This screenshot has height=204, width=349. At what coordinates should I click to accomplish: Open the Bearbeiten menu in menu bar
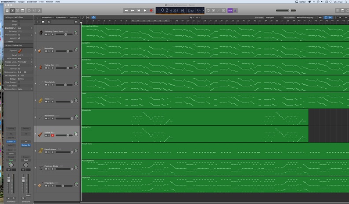[x=32, y=2]
